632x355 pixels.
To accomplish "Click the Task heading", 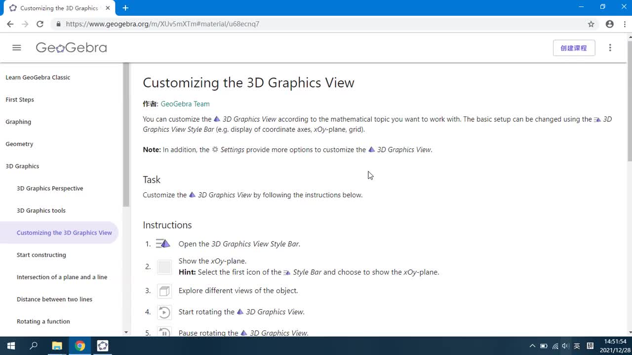I will (152, 179).
